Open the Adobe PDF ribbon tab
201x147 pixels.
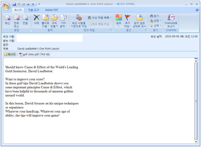point(51,10)
